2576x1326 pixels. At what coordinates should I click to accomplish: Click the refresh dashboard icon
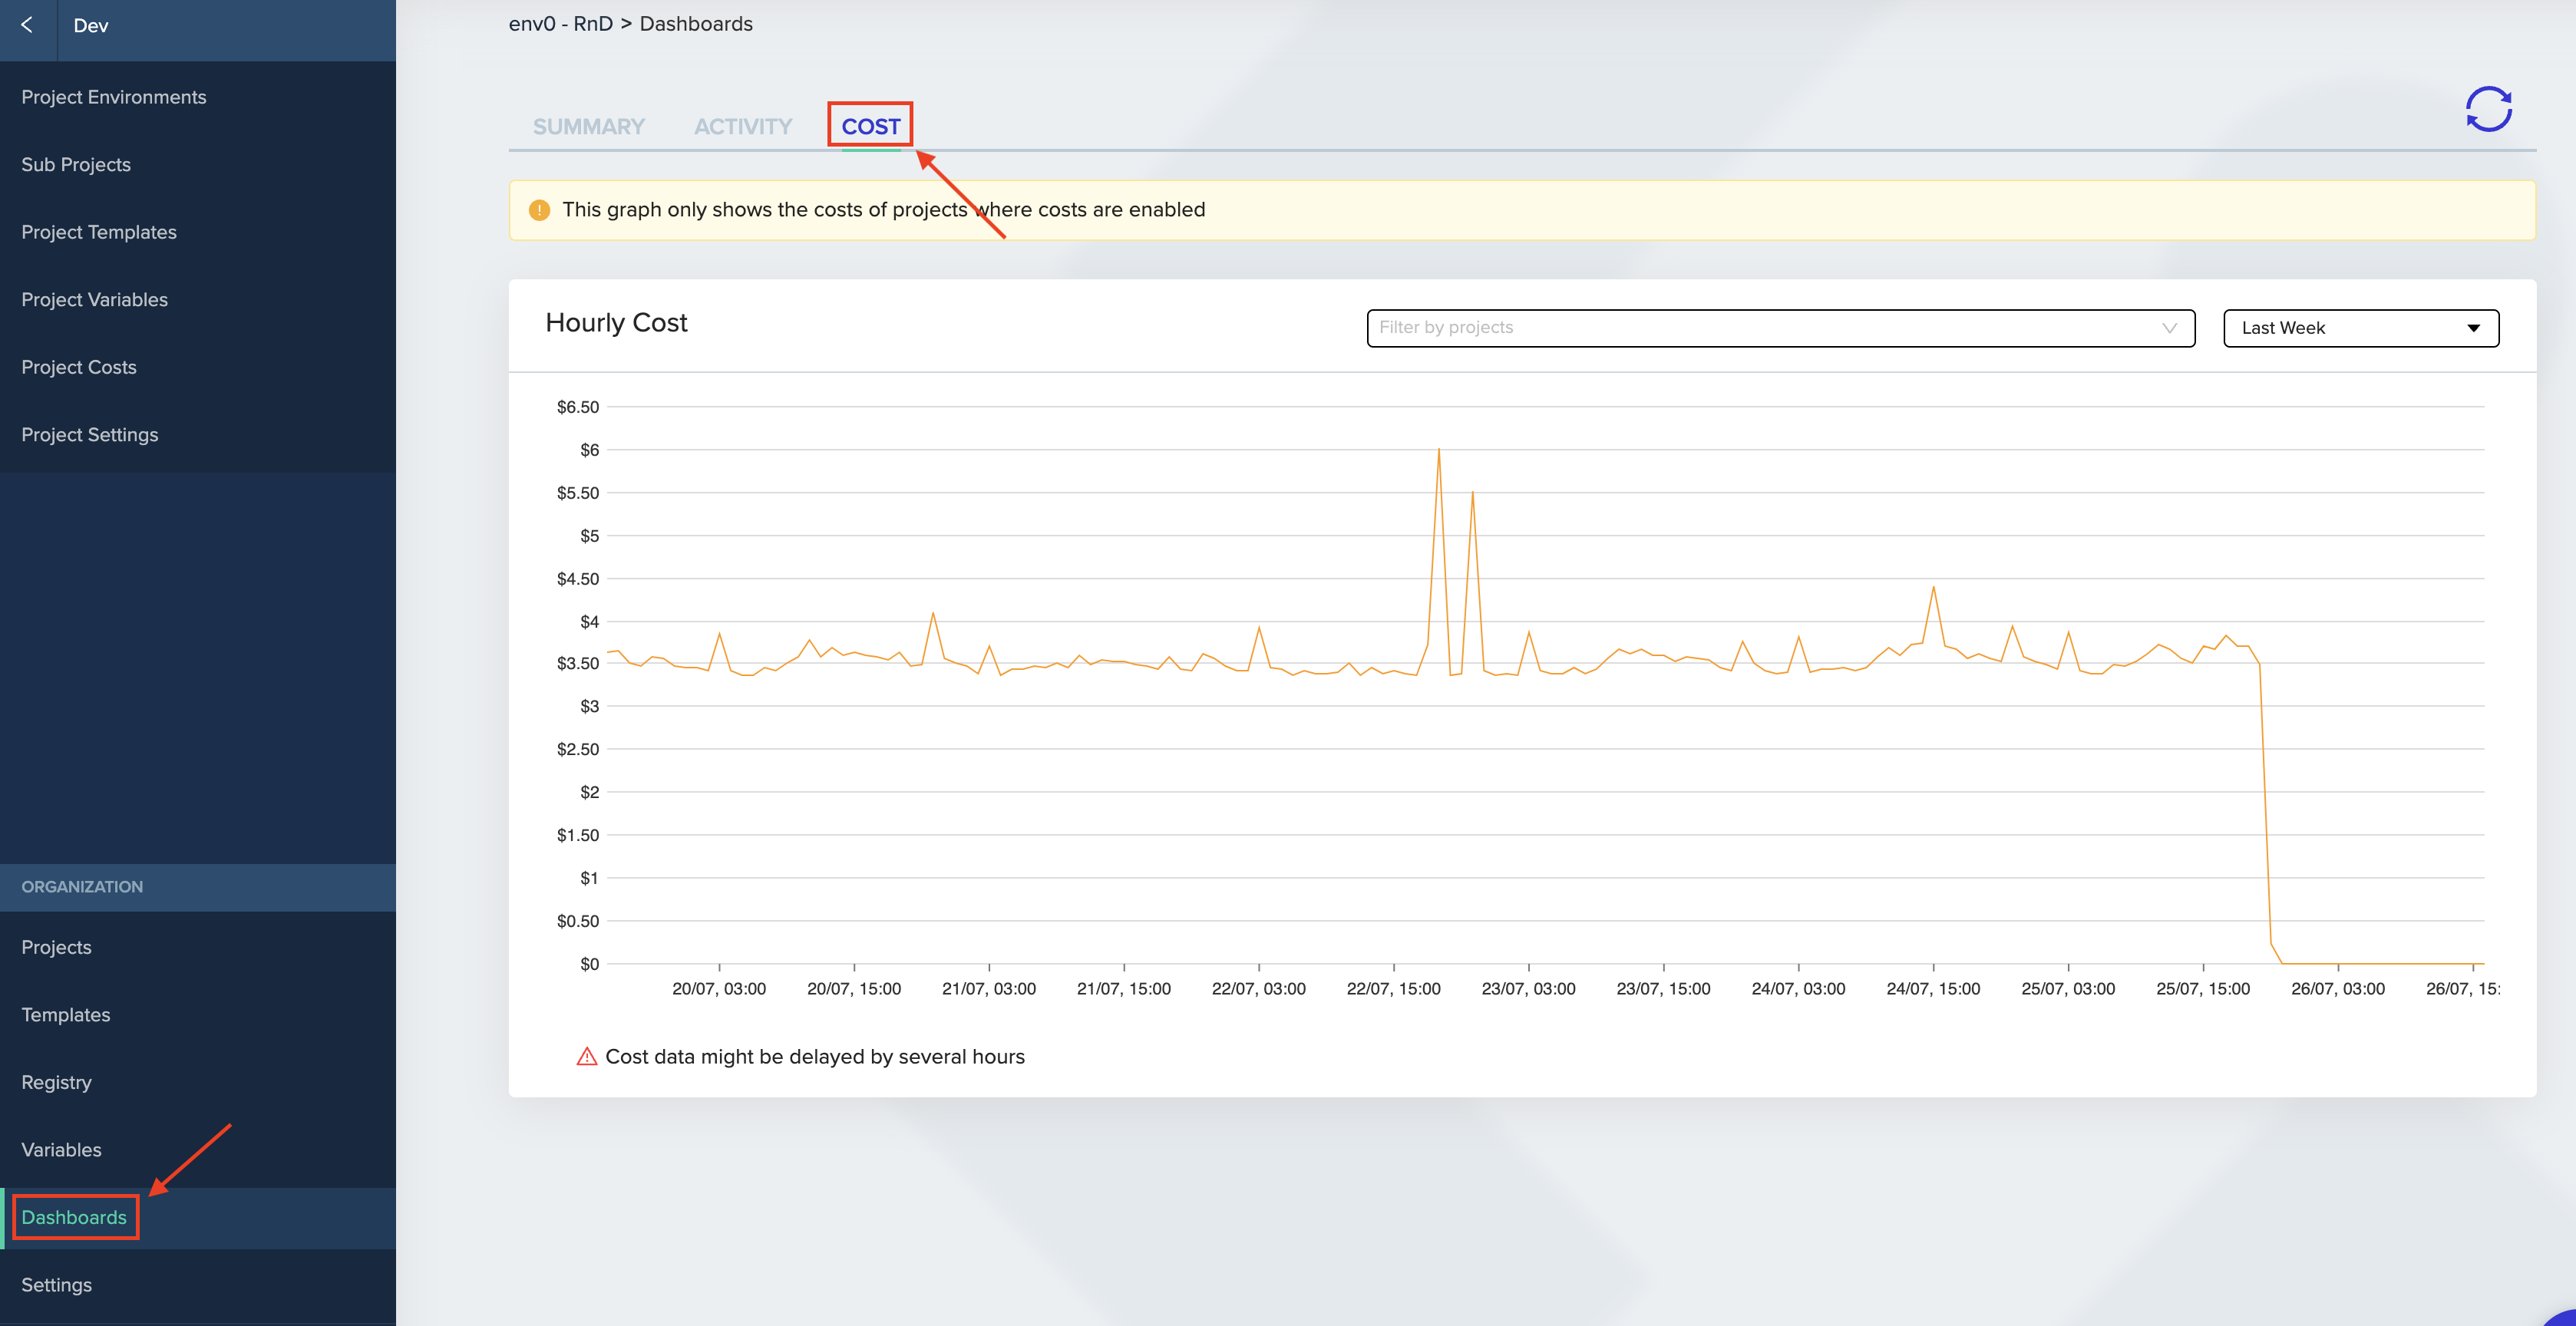[2488, 110]
